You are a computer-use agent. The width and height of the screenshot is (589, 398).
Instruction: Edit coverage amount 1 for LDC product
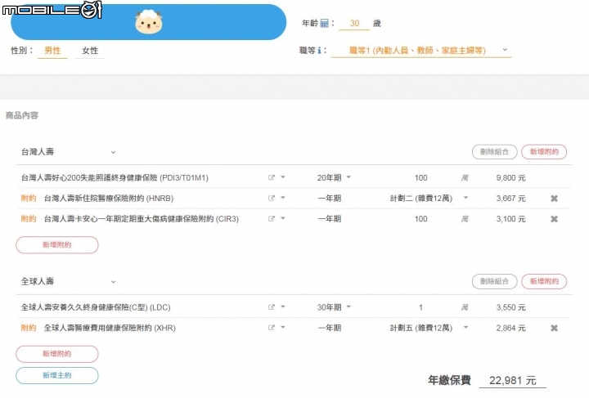click(x=420, y=307)
